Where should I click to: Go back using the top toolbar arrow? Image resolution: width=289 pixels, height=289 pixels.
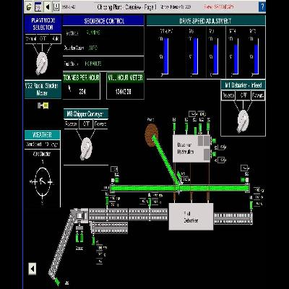(48, 7)
